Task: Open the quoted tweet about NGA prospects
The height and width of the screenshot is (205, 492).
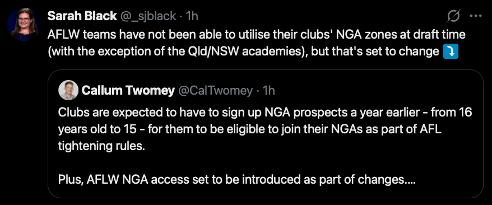Action: (x=266, y=134)
